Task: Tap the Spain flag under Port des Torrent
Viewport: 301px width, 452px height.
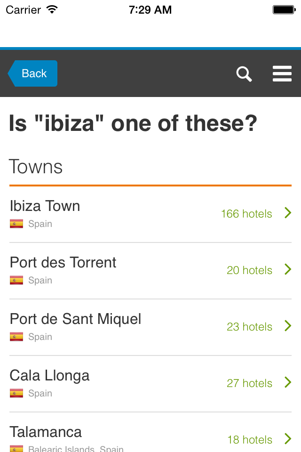Action: [x=16, y=280]
